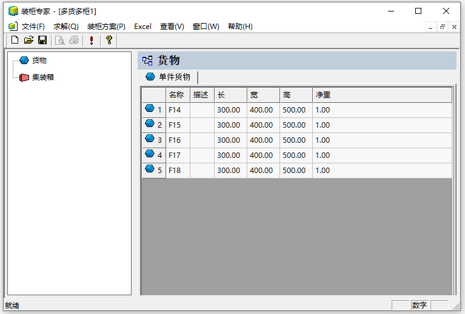
Task: Open the 文件(F) menu
Action: pyautogui.click(x=33, y=27)
